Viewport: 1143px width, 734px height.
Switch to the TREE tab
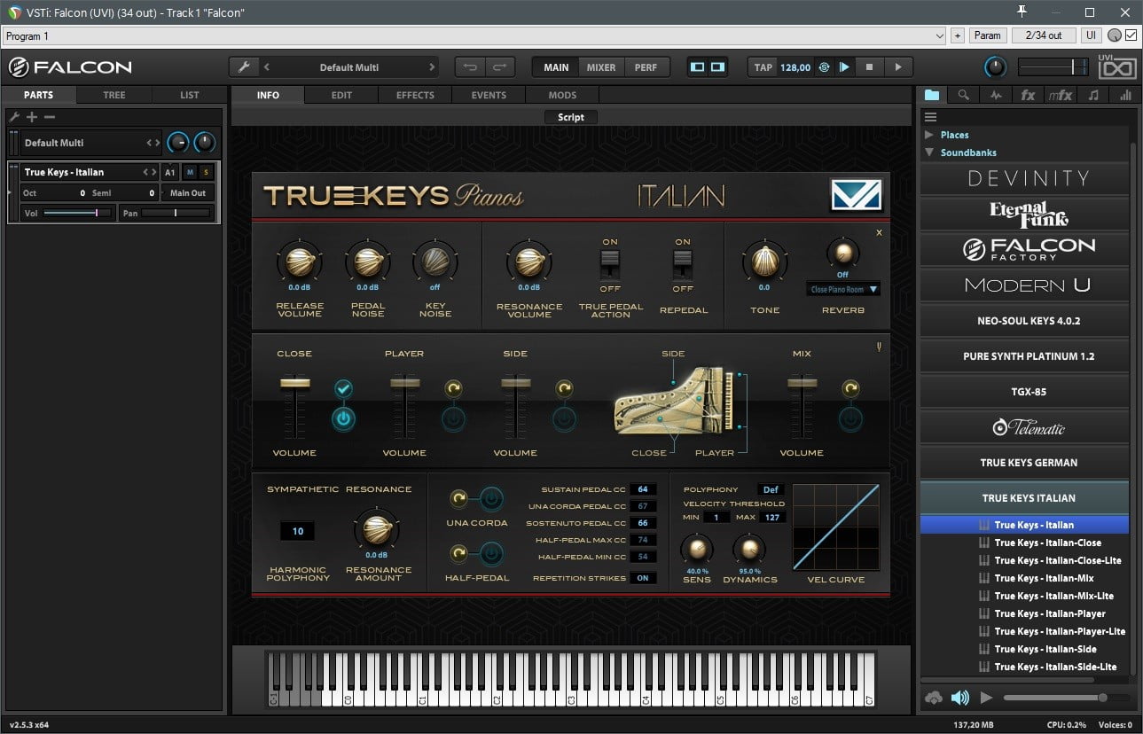[x=114, y=95]
